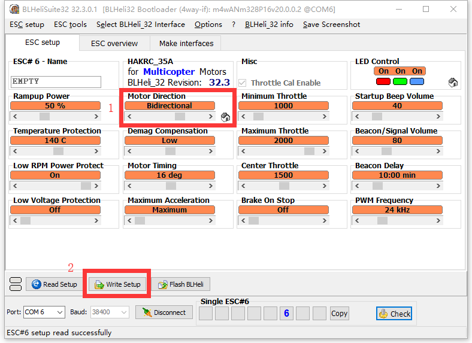472x343 pixels.
Task: Increase Motor Timing right arrow
Action: point(211,186)
